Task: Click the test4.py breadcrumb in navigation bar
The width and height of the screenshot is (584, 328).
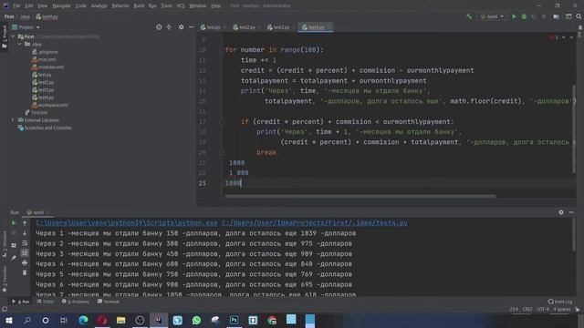Action: click(x=47, y=16)
